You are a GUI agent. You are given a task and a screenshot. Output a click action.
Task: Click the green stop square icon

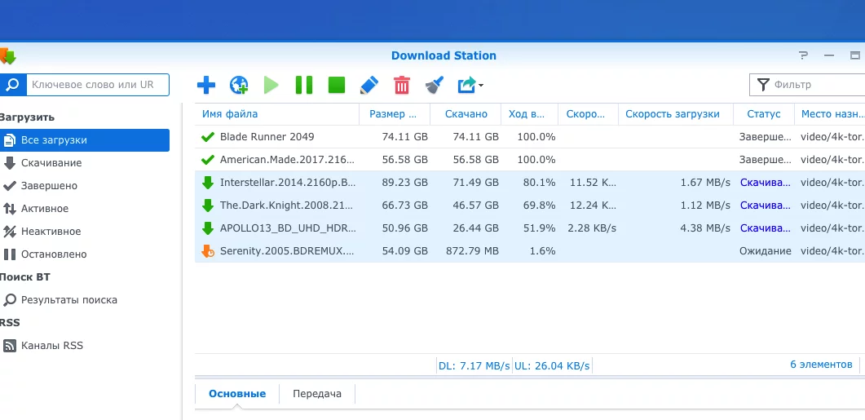point(337,85)
